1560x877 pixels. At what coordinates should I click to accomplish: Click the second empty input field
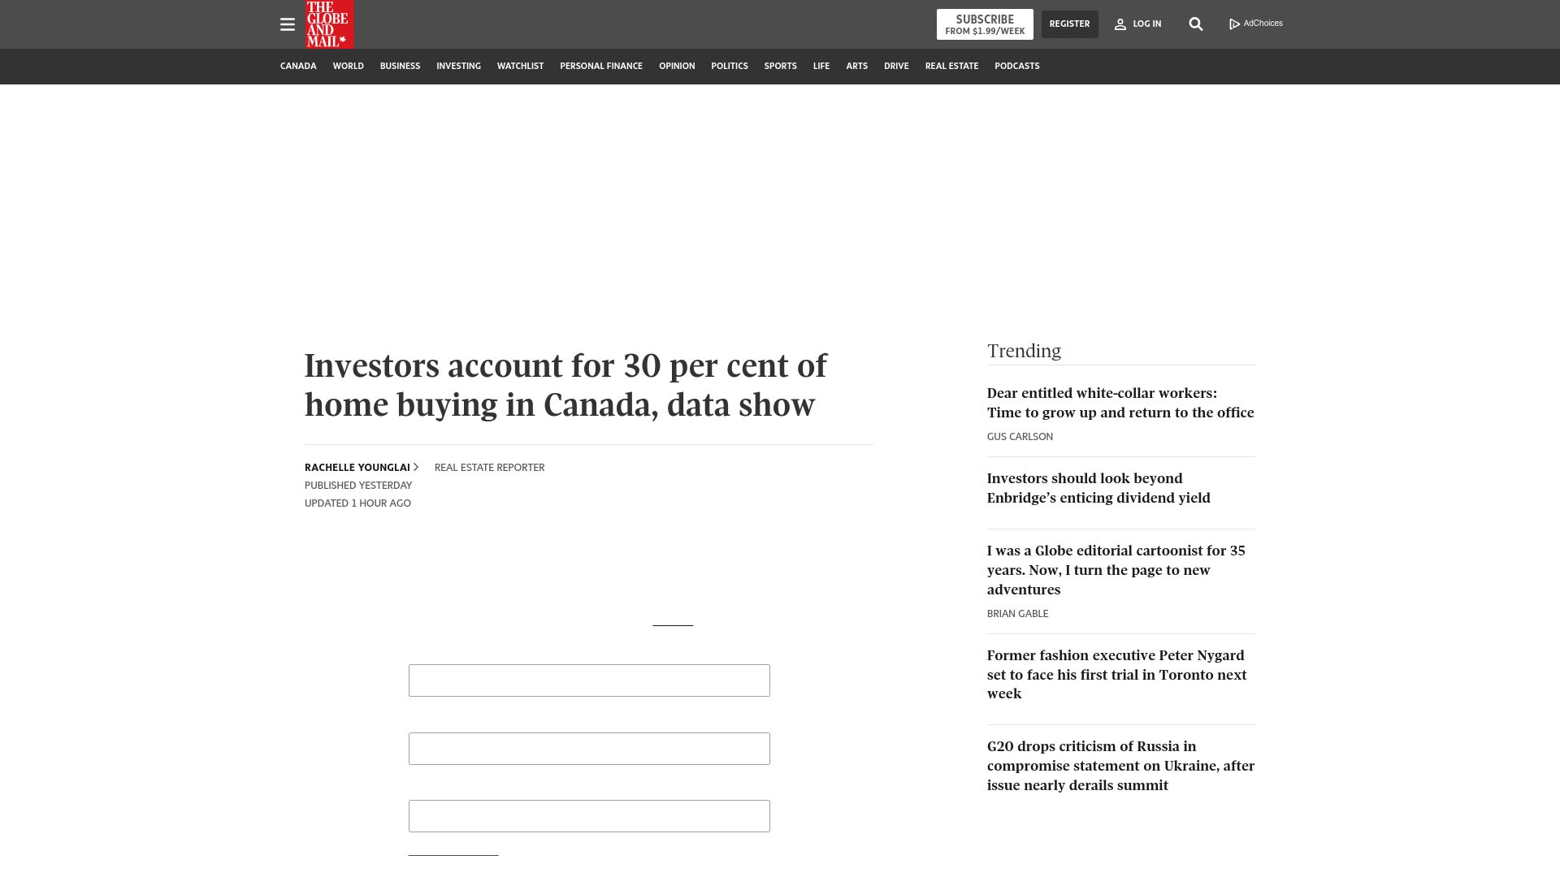(x=589, y=749)
